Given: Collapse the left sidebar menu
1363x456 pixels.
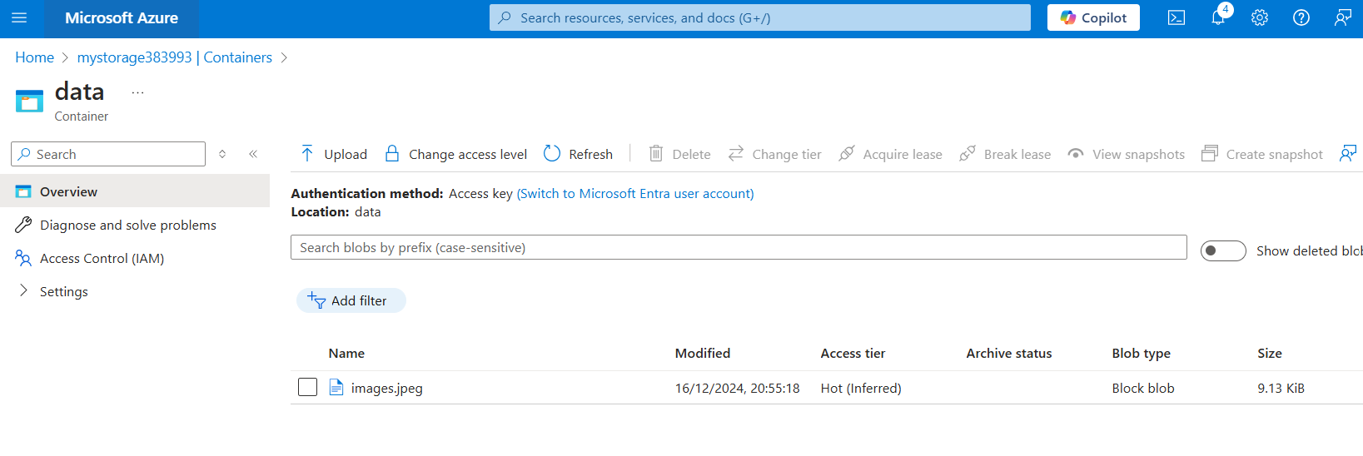Looking at the screenshot, I should point(253,154).
